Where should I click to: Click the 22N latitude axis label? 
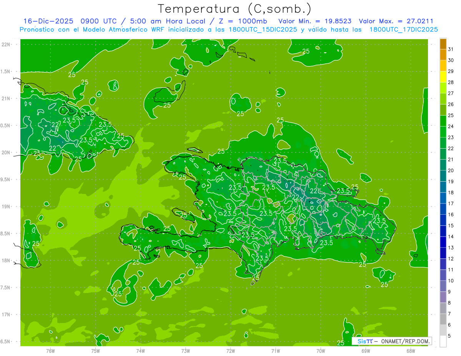coord(6,45)
